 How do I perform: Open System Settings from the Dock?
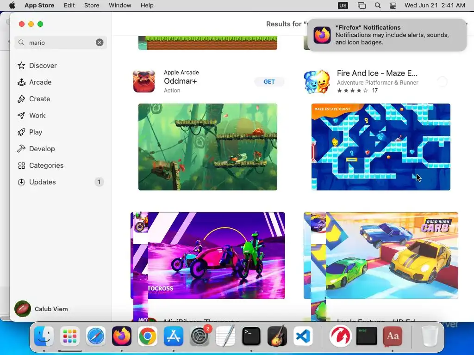coord(200,336)
